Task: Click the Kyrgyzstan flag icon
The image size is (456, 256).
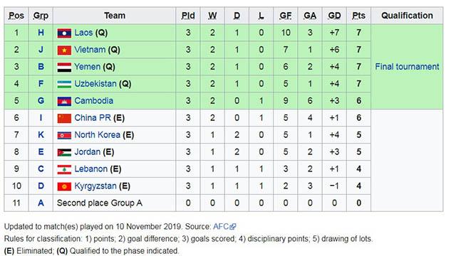Action: coord(64,186)
